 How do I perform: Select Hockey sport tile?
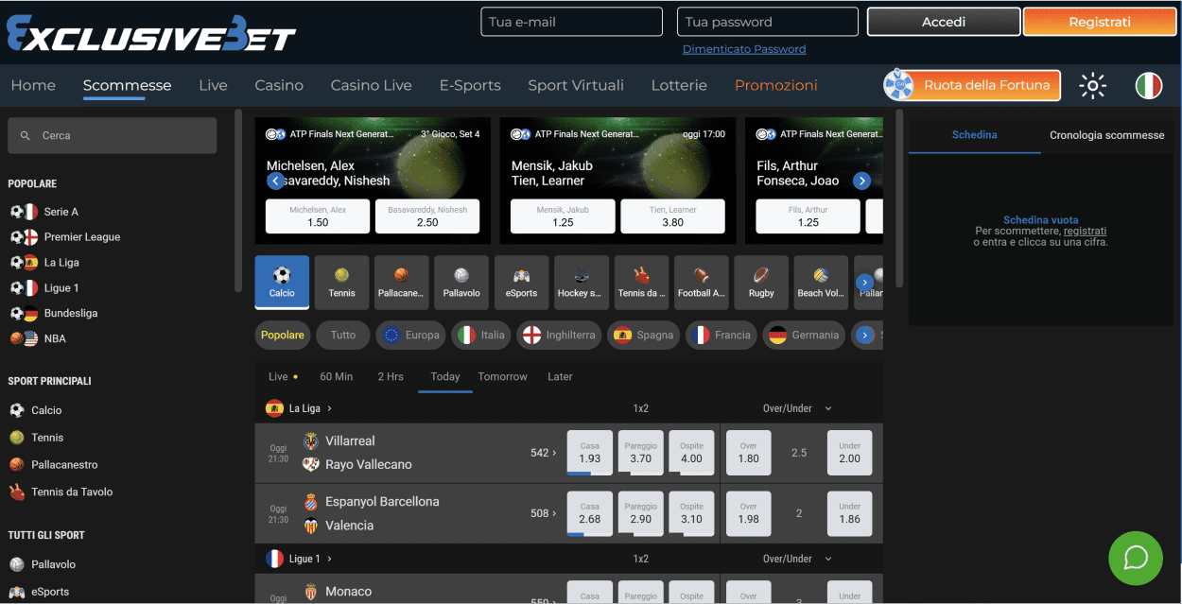pos(582,283)
